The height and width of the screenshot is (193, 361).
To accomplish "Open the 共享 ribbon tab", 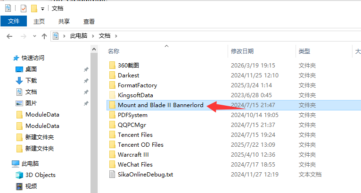I will point(64,21).
